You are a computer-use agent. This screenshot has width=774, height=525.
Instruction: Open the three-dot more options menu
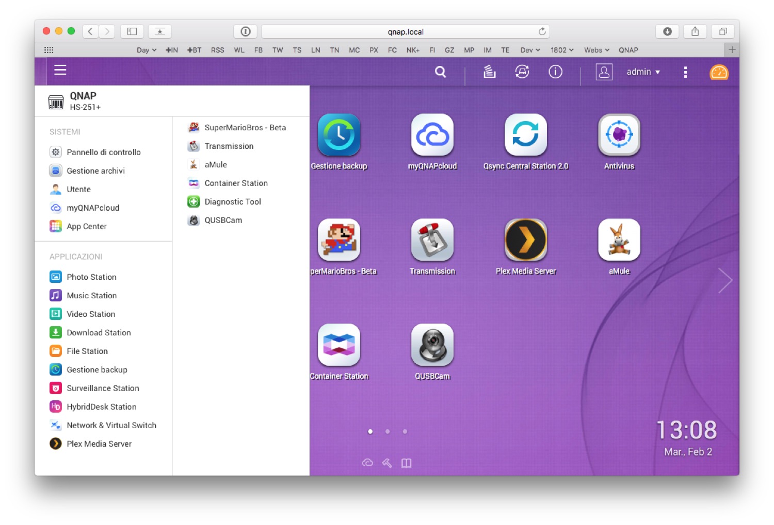tap(685, 72)
